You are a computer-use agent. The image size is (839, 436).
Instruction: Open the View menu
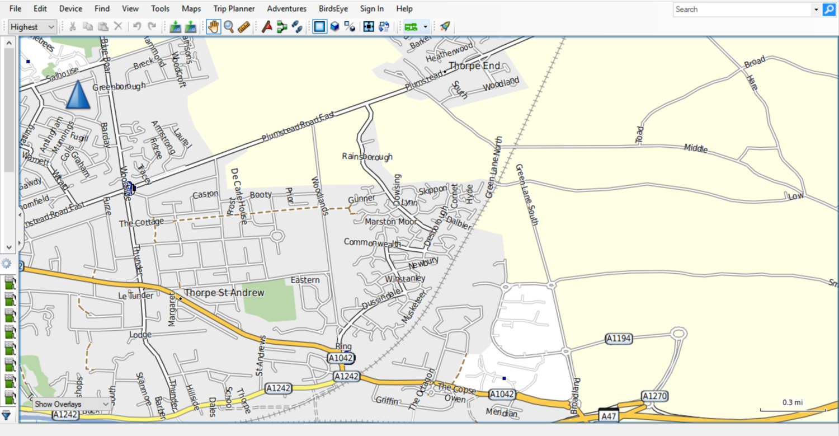130,8
